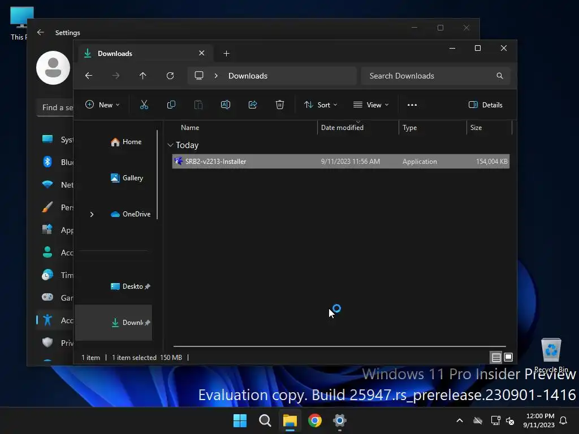Image resolution: width=579 pixels, height=434 pixels.
Task: Toggle the Details pane
Action: (x=485, y=105)
